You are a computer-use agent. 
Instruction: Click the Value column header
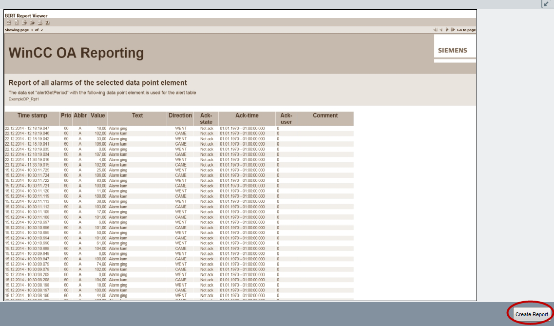(98, 118)
